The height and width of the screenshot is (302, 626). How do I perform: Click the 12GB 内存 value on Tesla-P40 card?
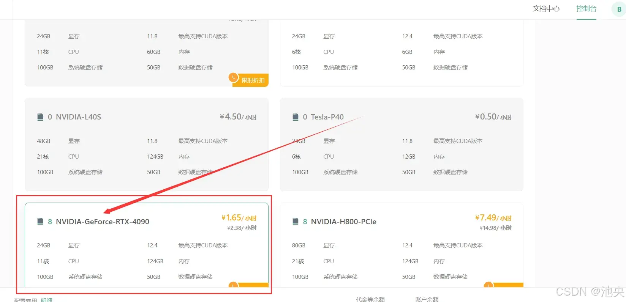click(409, 157)
